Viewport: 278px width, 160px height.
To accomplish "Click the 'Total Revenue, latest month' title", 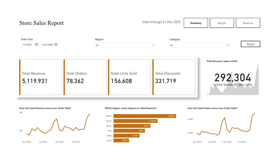I will click(x=222, y=61).
